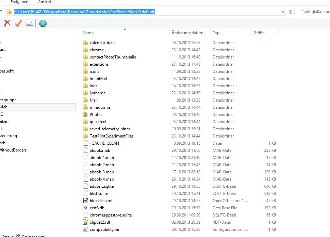Screen dimensions: 330x237
Task: Click the Data Base File type cell
Action: point(225,208)
